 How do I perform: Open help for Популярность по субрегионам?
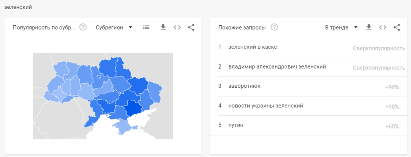click(x=83, y=27)
